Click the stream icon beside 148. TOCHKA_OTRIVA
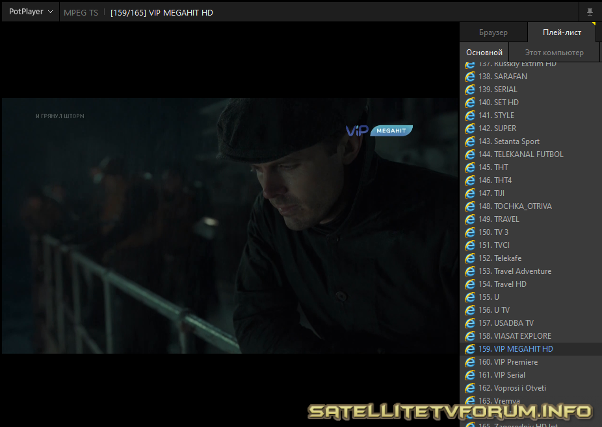Image resolution: width=602 pixels, height=427 pixels. click(470, 206)
